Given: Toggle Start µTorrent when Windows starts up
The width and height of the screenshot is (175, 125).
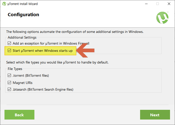Looking at the screenshot, I should (x=9, y=51).
